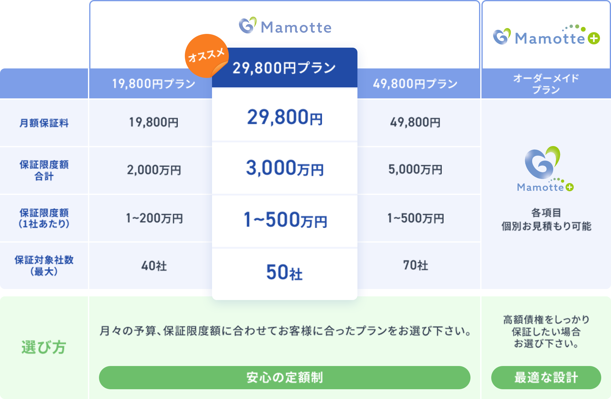Image resolution: width=611 pixels, height=399 pixels.
Task: Click the featured 50社 value cell
Action: point(284,272)
